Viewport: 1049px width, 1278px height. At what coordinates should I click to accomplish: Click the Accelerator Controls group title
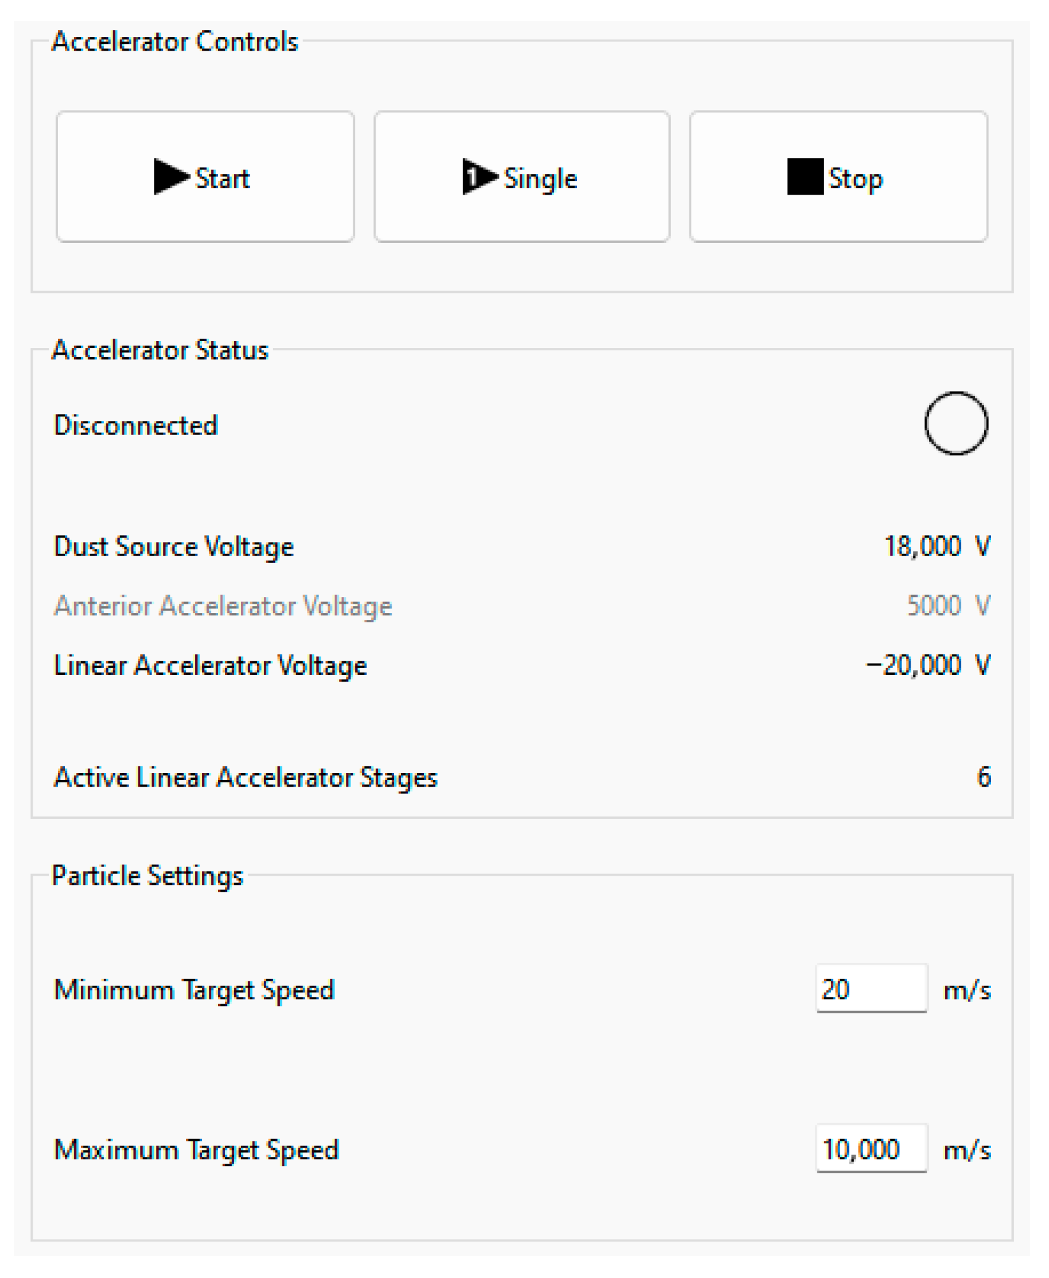tap(175, 42)
